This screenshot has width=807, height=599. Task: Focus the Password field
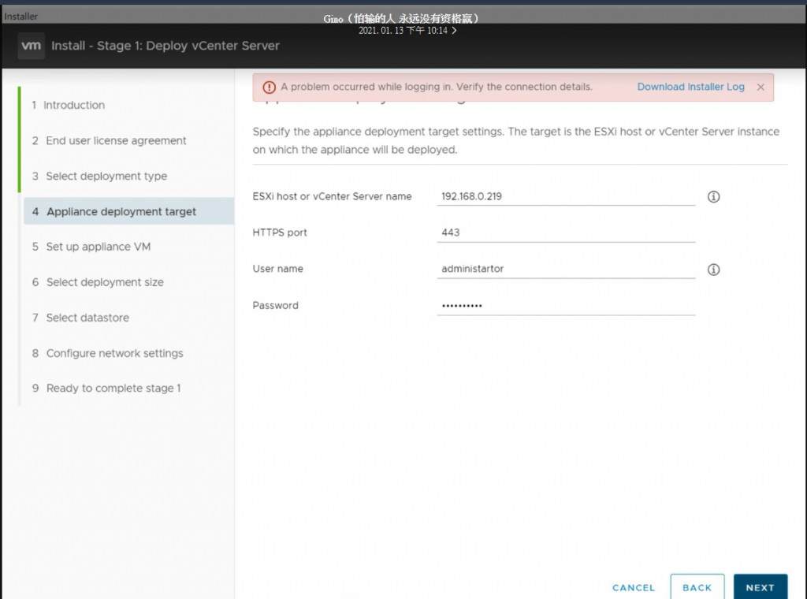(x=566, y=306)
